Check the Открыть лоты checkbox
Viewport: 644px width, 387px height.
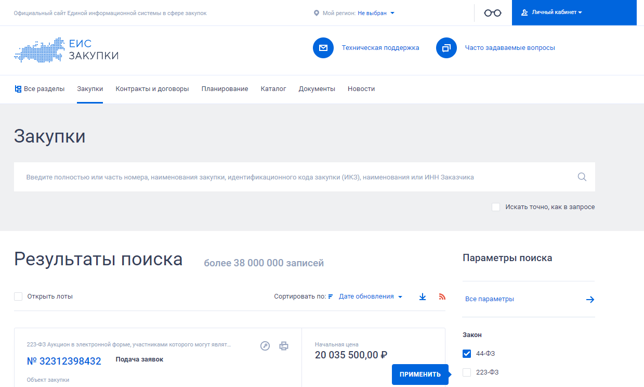tap(18, 296)
